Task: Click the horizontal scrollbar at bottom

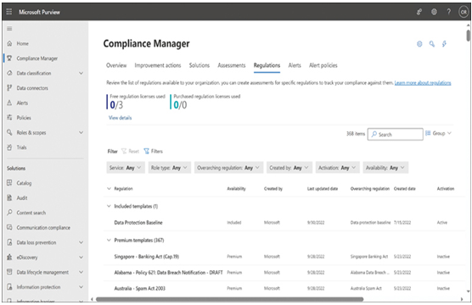Action: coord(229,299)
